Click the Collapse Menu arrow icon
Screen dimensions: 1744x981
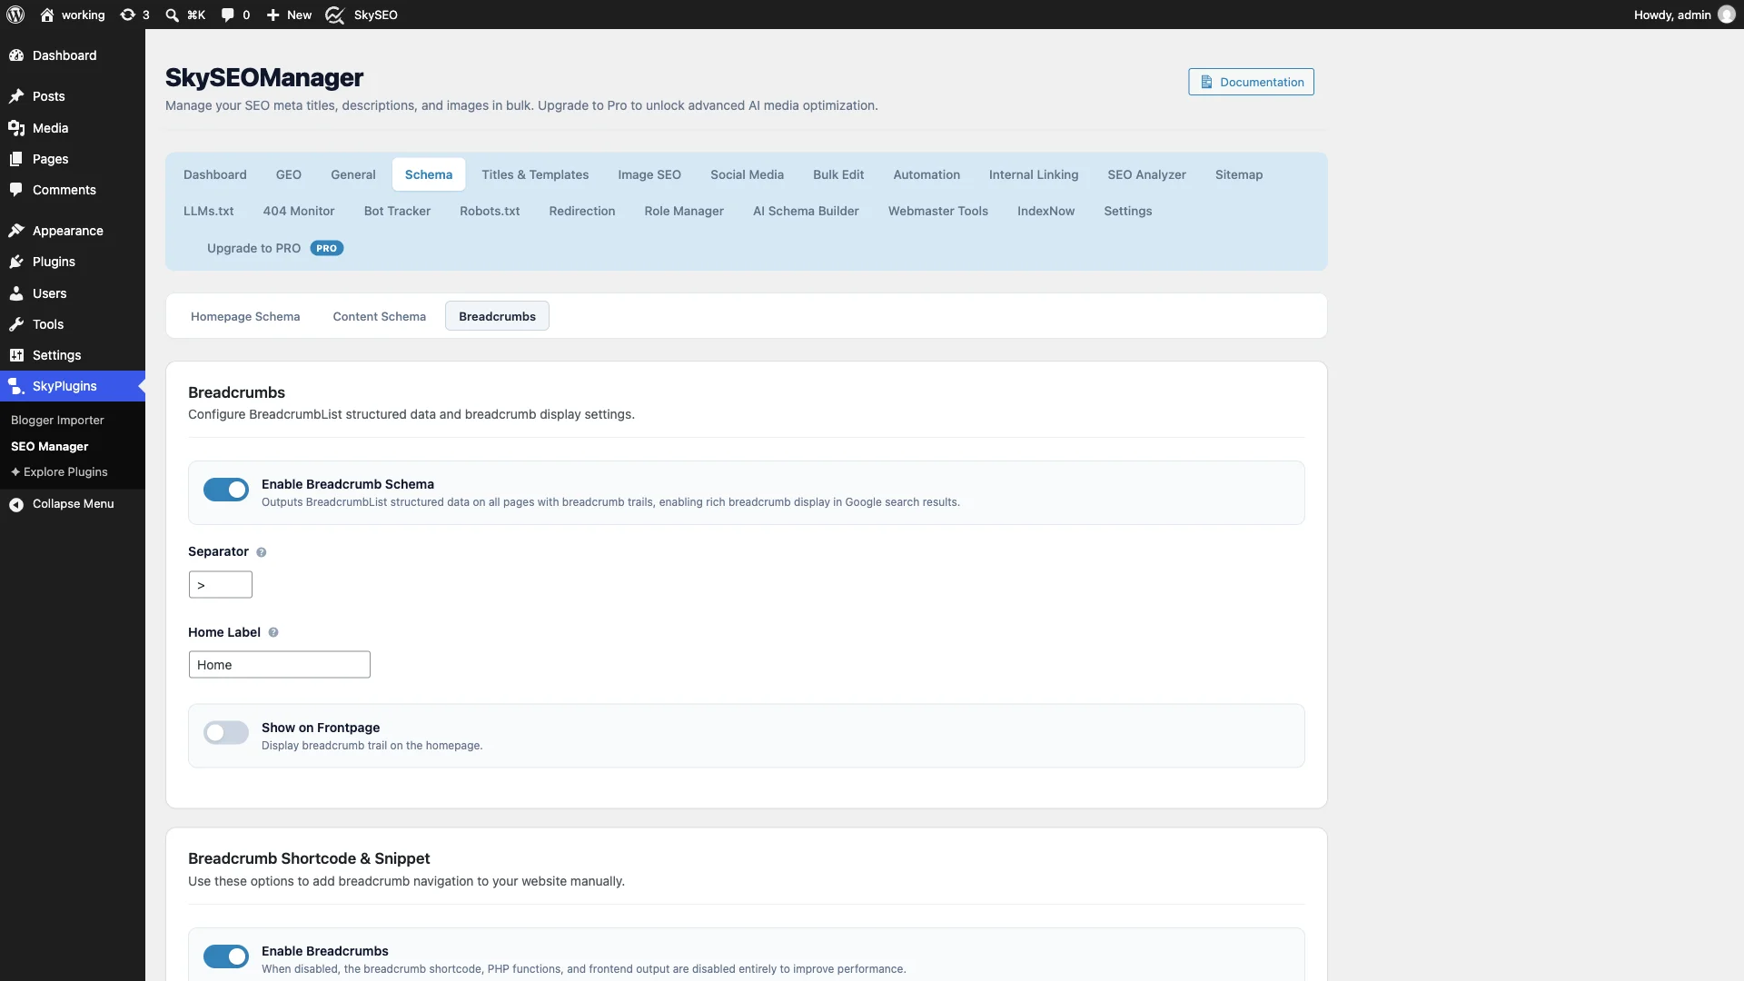(16, 504)
